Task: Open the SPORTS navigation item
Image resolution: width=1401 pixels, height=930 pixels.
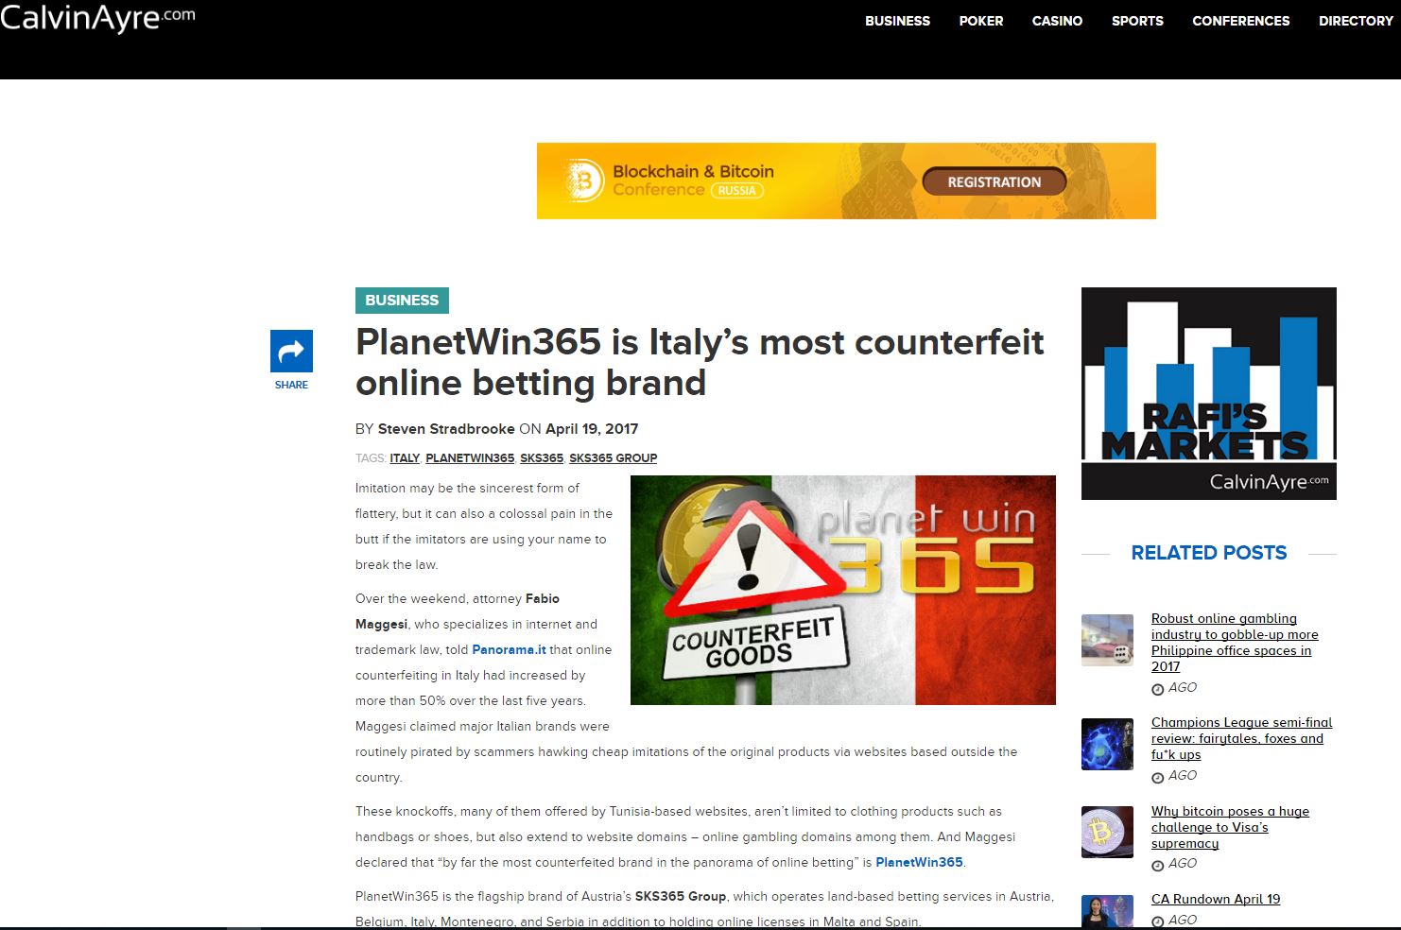Action: tap(1137, 21)
